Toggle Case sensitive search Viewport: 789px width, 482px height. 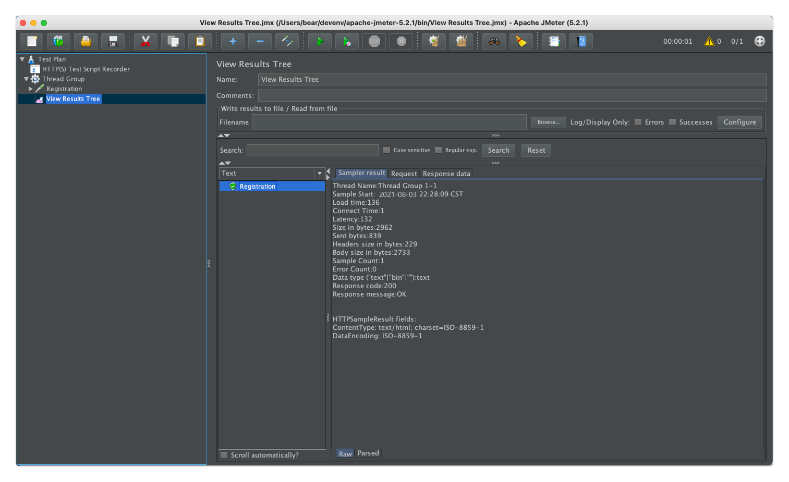coord(386,150)
